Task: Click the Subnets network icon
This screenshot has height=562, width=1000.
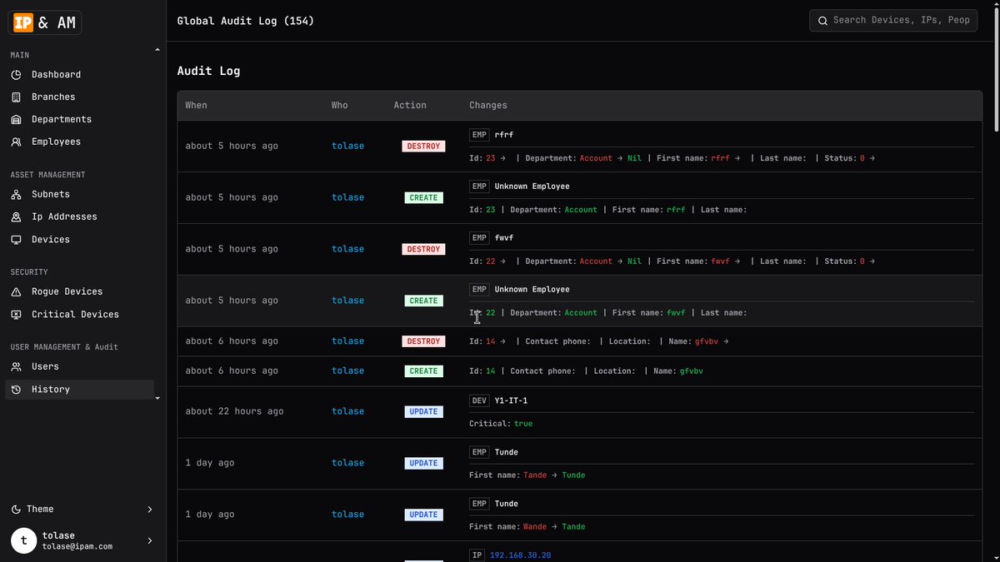Action: pyautogui.click(x=16, y=195)
